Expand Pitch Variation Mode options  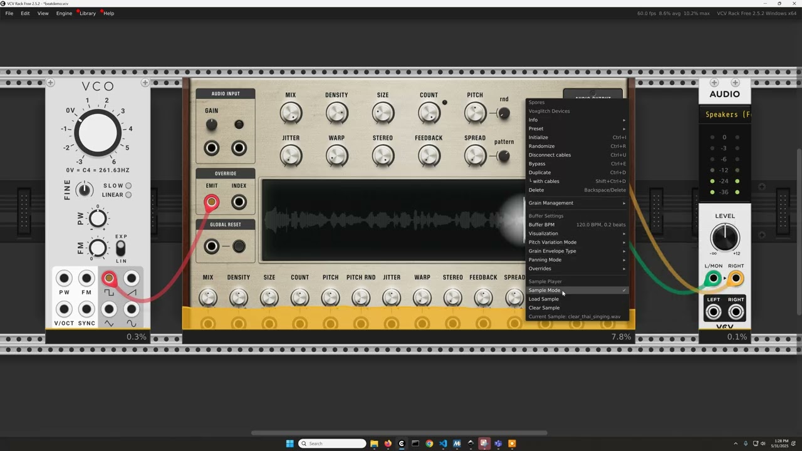[x=576, y=242]
